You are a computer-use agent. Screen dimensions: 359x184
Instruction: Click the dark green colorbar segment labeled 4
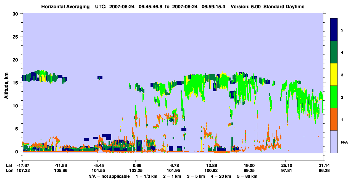pyautogui.click(x=334, y=52)
